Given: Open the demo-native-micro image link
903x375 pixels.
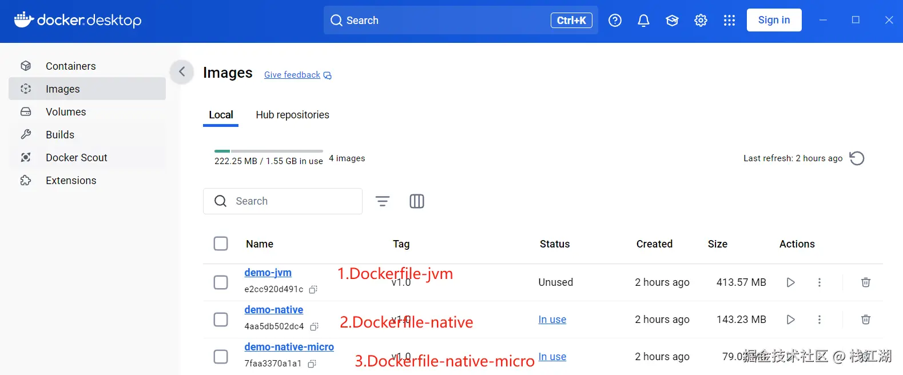Looking at the screenshot, I should tap(289, 347).
